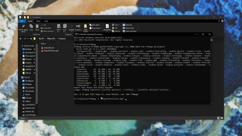Click the Freelance breadcrumb in address bar
Image resolution: width=242 pixels, height=136 pixels.
(x=62, y=39)
